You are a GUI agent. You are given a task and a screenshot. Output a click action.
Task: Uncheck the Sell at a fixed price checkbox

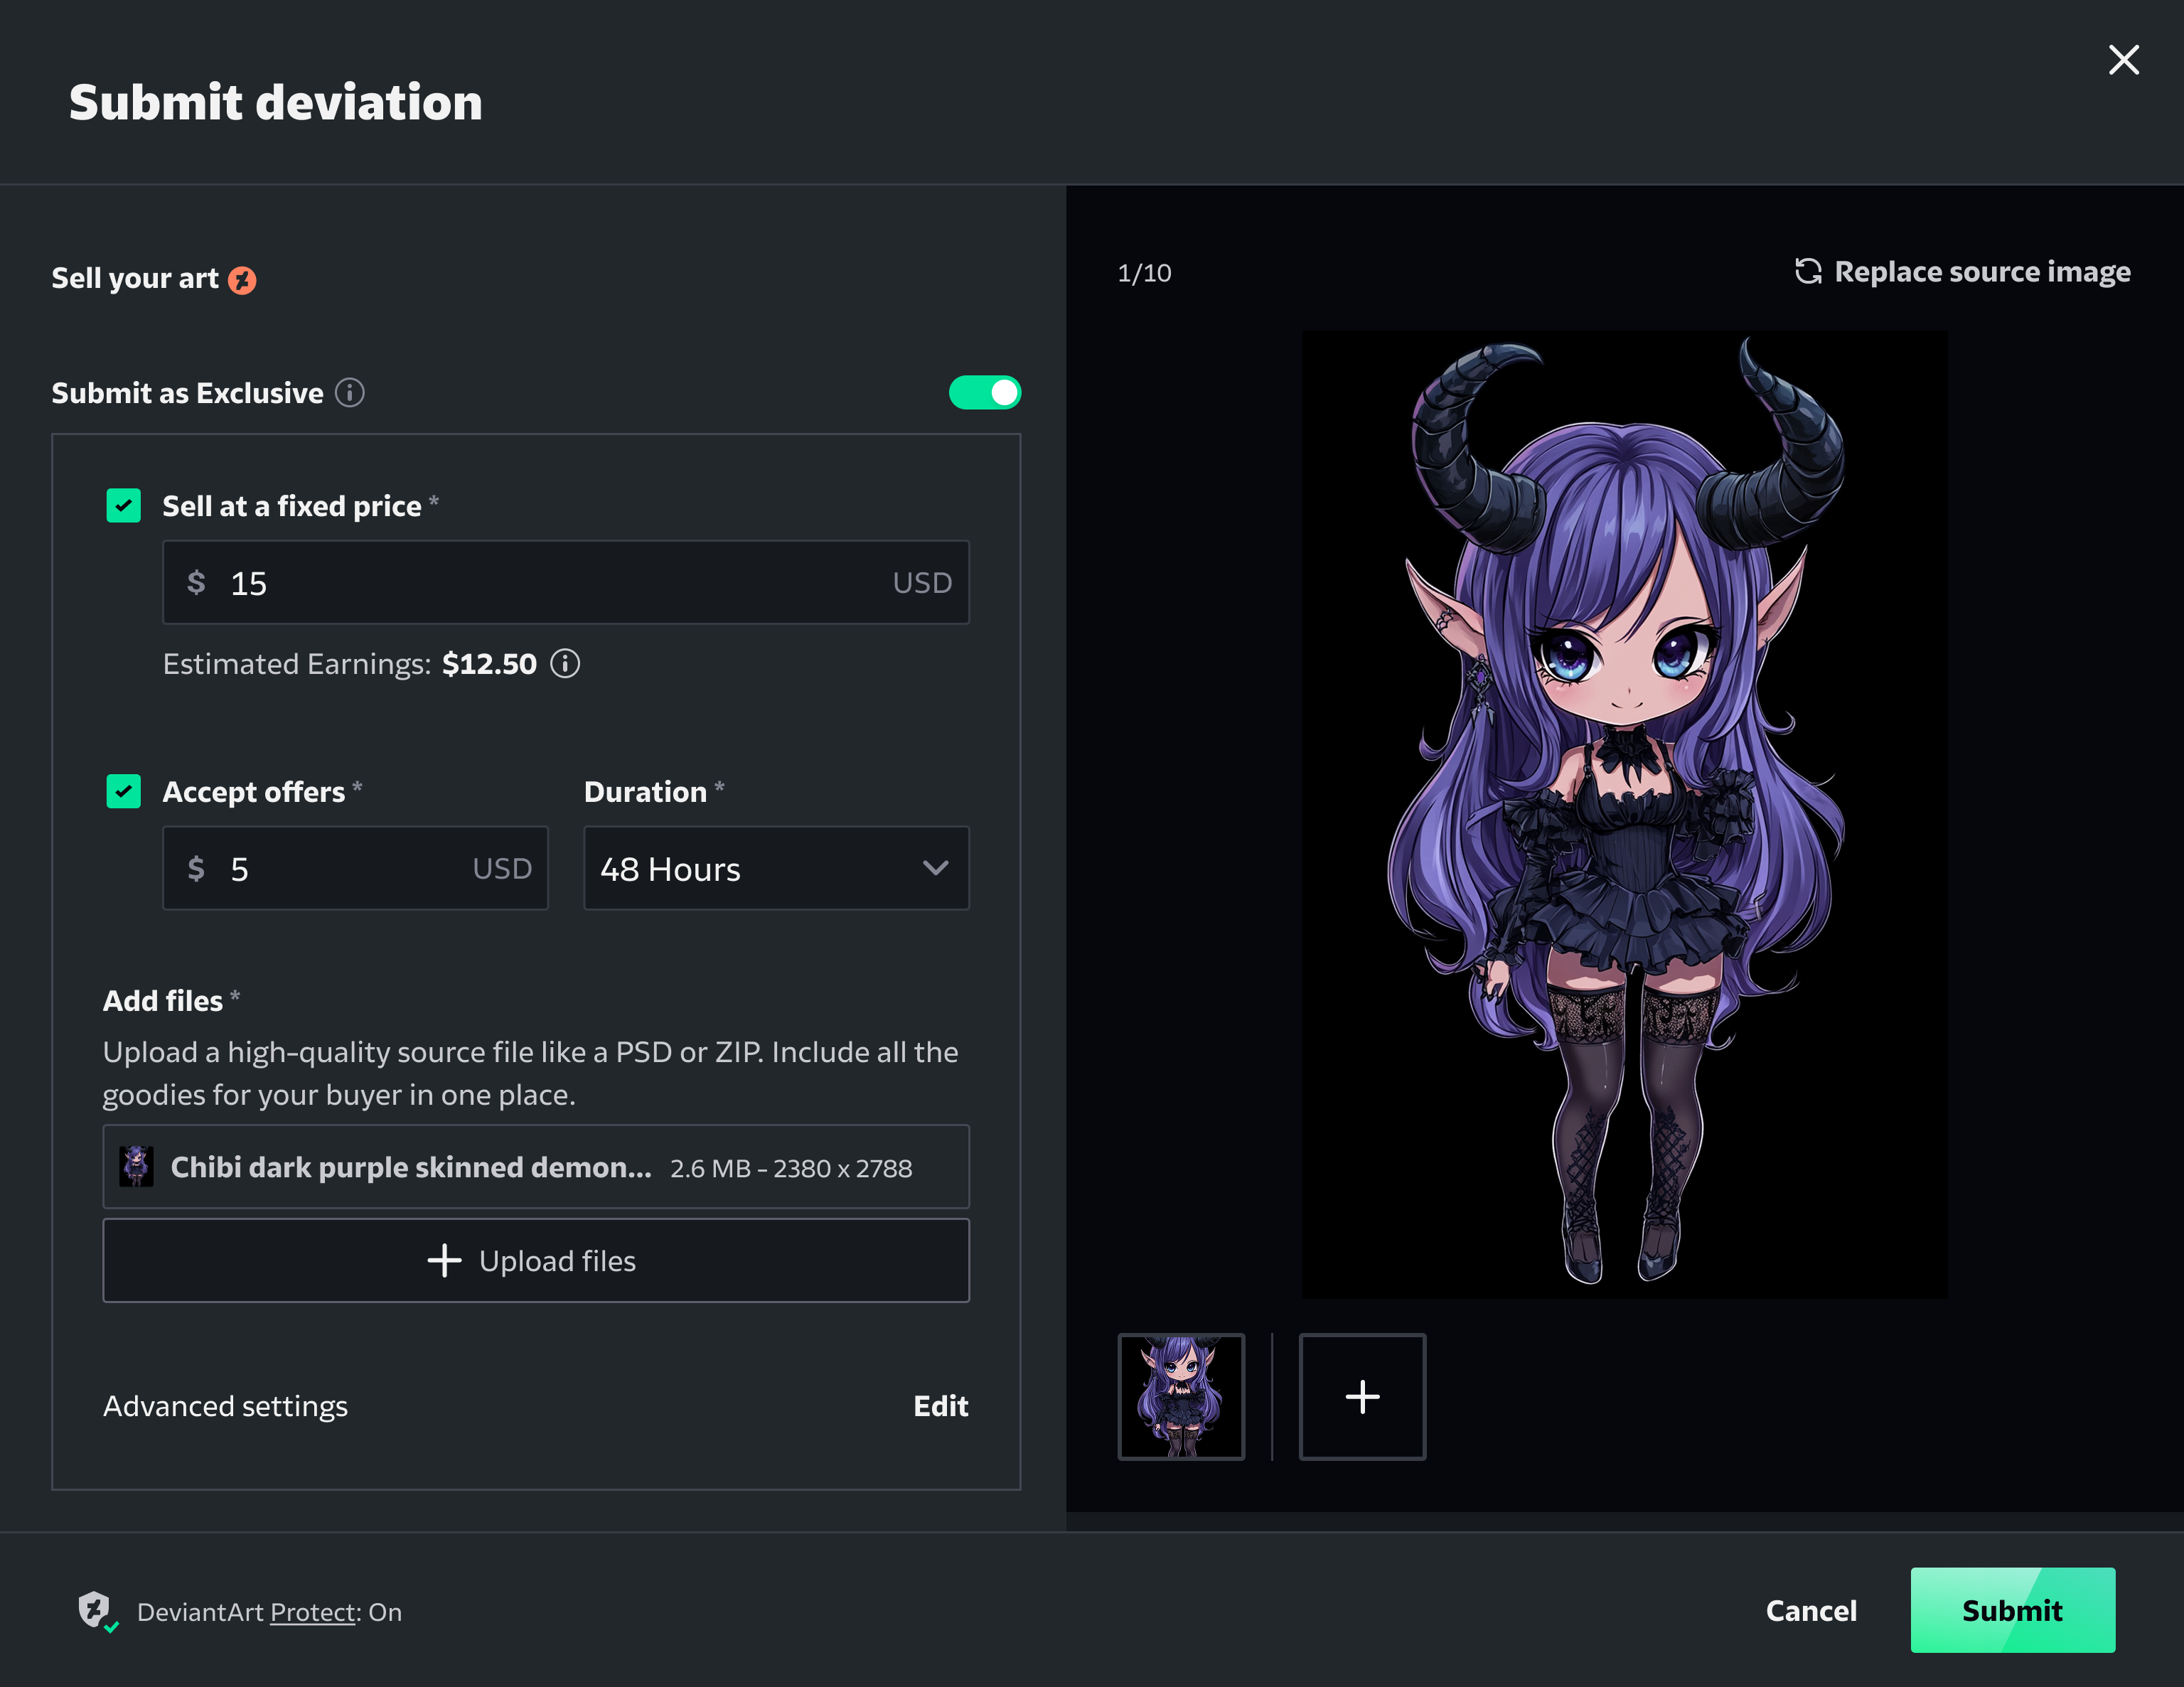(124, 506)
